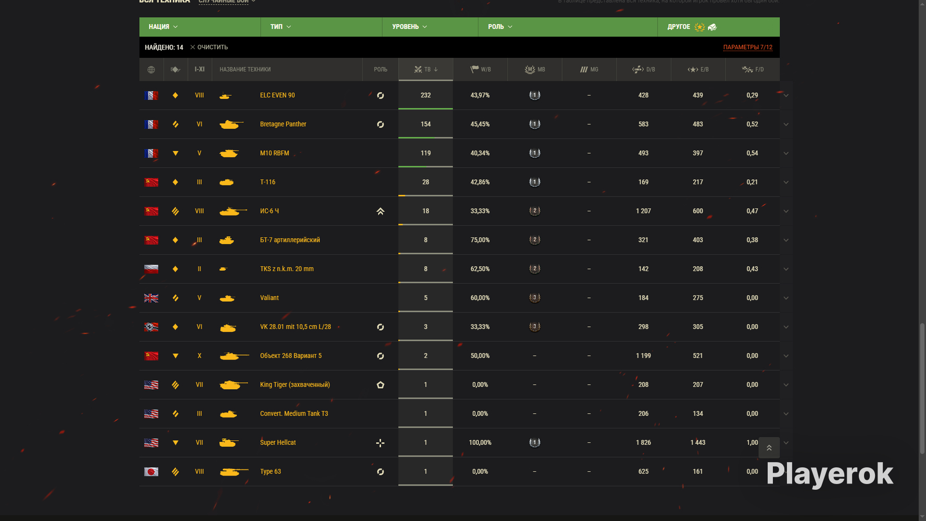This screenshot has width=926, height=521.
Task: Click the scrollbar down arrow
Action: pyautogui.click(x=922, y=517)
